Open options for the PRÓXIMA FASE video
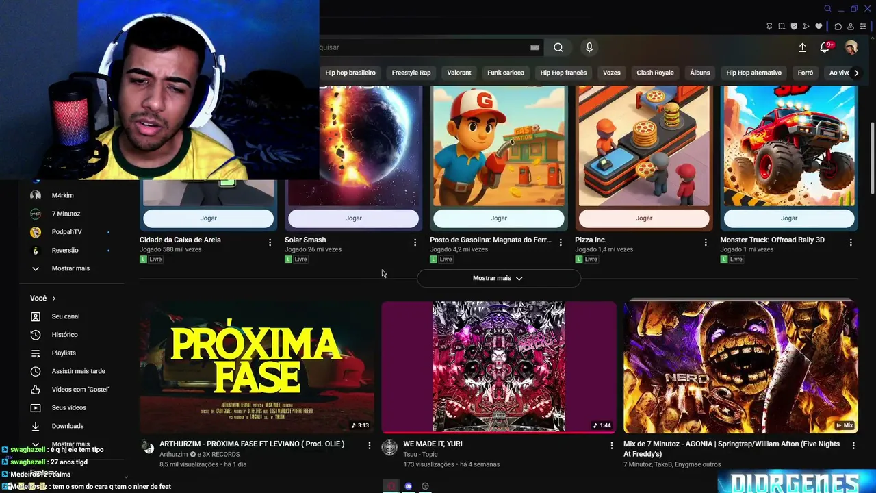 369,446
